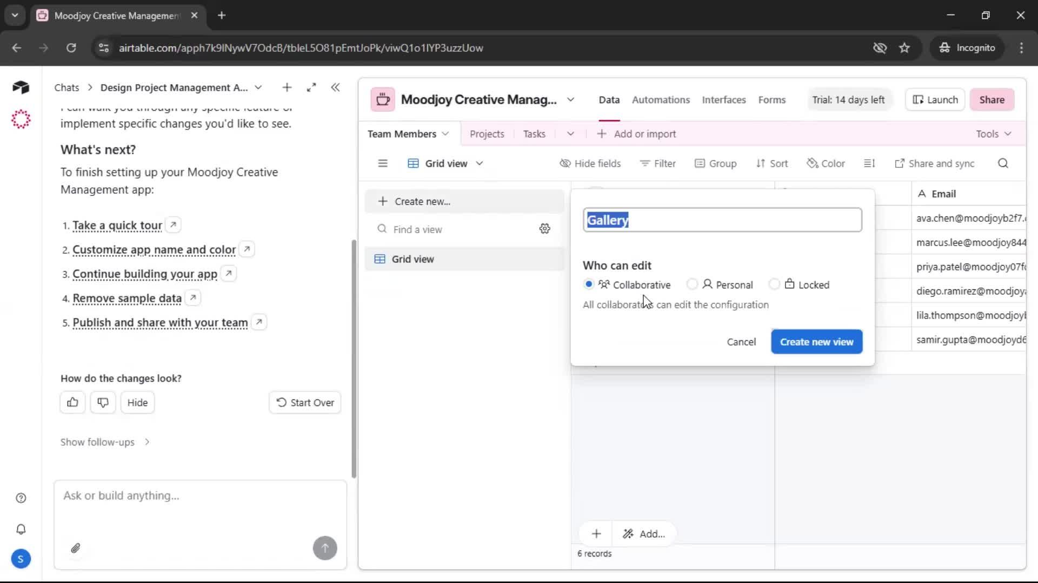Expand chat panel to full screen
This screenshot has height=583, width=1038.
[311, 87]
